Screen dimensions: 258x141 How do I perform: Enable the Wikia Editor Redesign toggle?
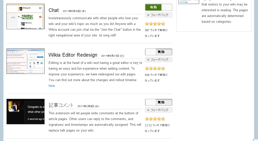[x=159, y=52]
